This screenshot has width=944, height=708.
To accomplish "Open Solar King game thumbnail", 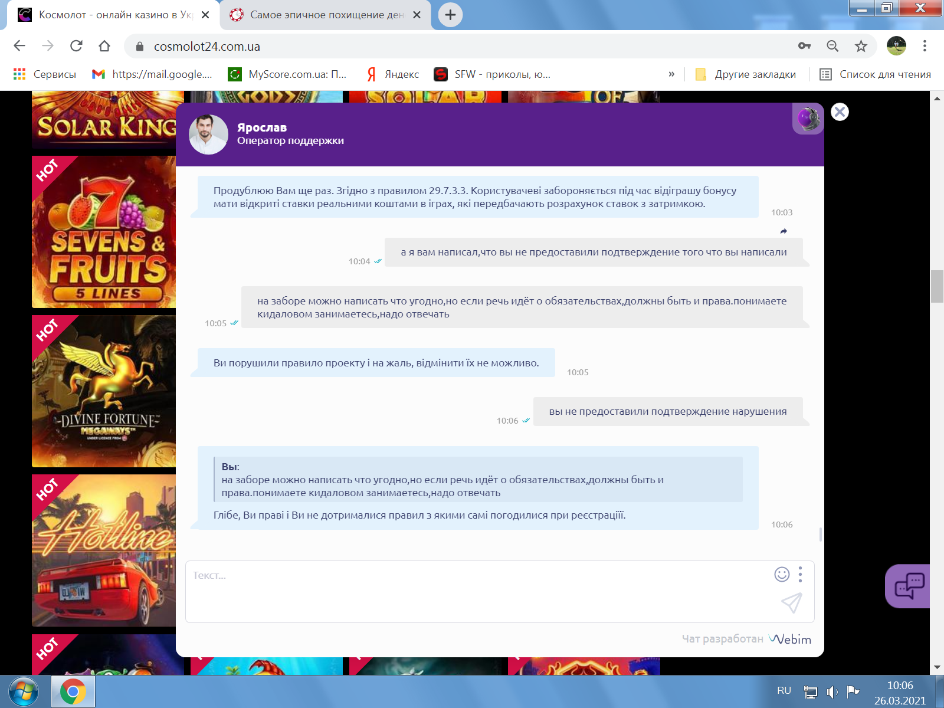I will pos(104,120).
